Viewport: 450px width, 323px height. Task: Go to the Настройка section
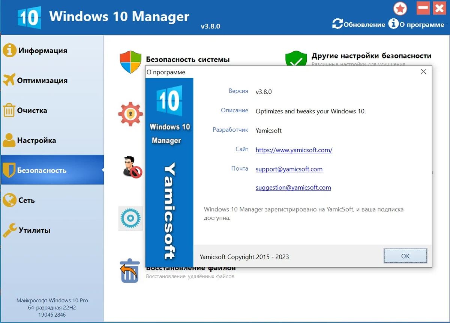coord(52,140)
